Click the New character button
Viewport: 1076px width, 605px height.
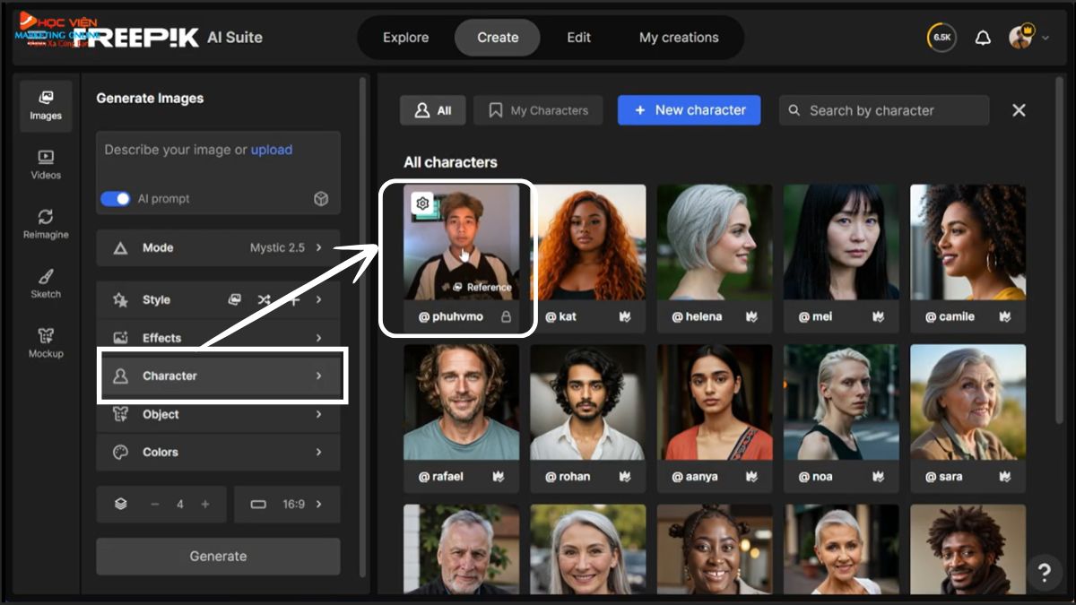pos(689,110)
